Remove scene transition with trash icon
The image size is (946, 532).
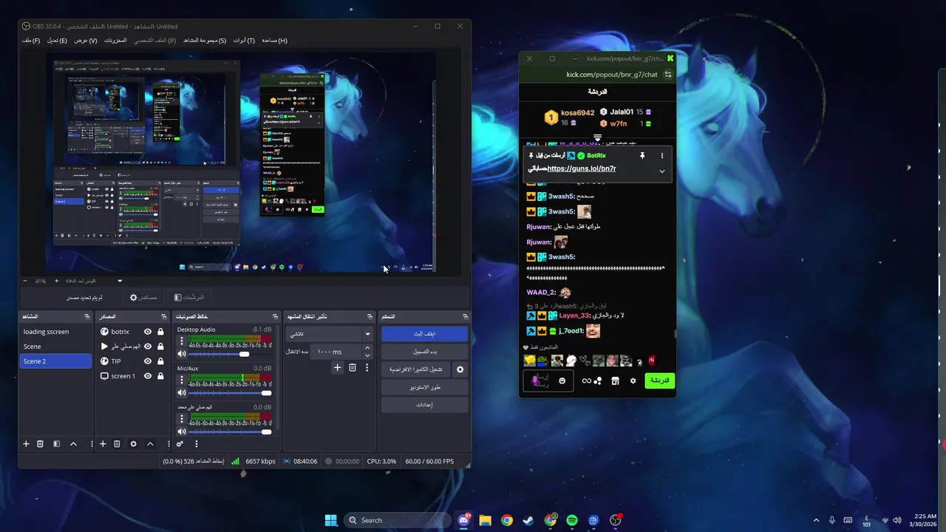pos(352,367)
